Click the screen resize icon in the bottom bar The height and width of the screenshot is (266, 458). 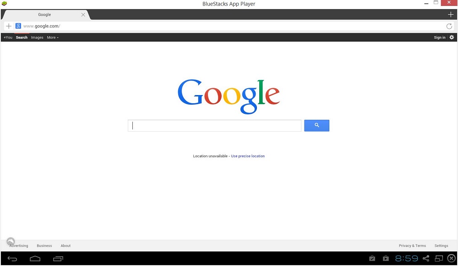[x=439, y=258]
